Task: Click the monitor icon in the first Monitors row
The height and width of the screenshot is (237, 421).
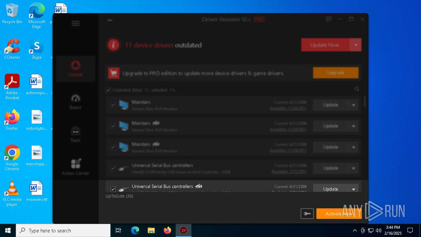Action: (x=124, y=105)
